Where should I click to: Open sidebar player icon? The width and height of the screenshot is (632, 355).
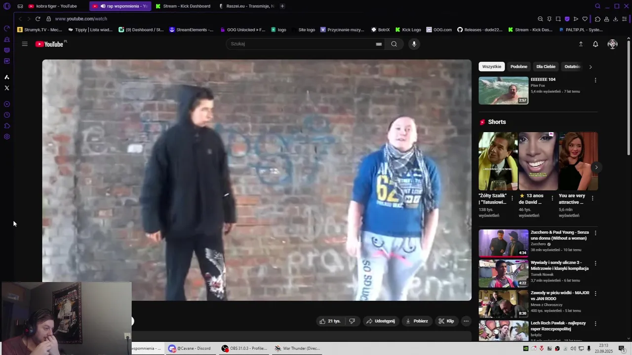7,104
